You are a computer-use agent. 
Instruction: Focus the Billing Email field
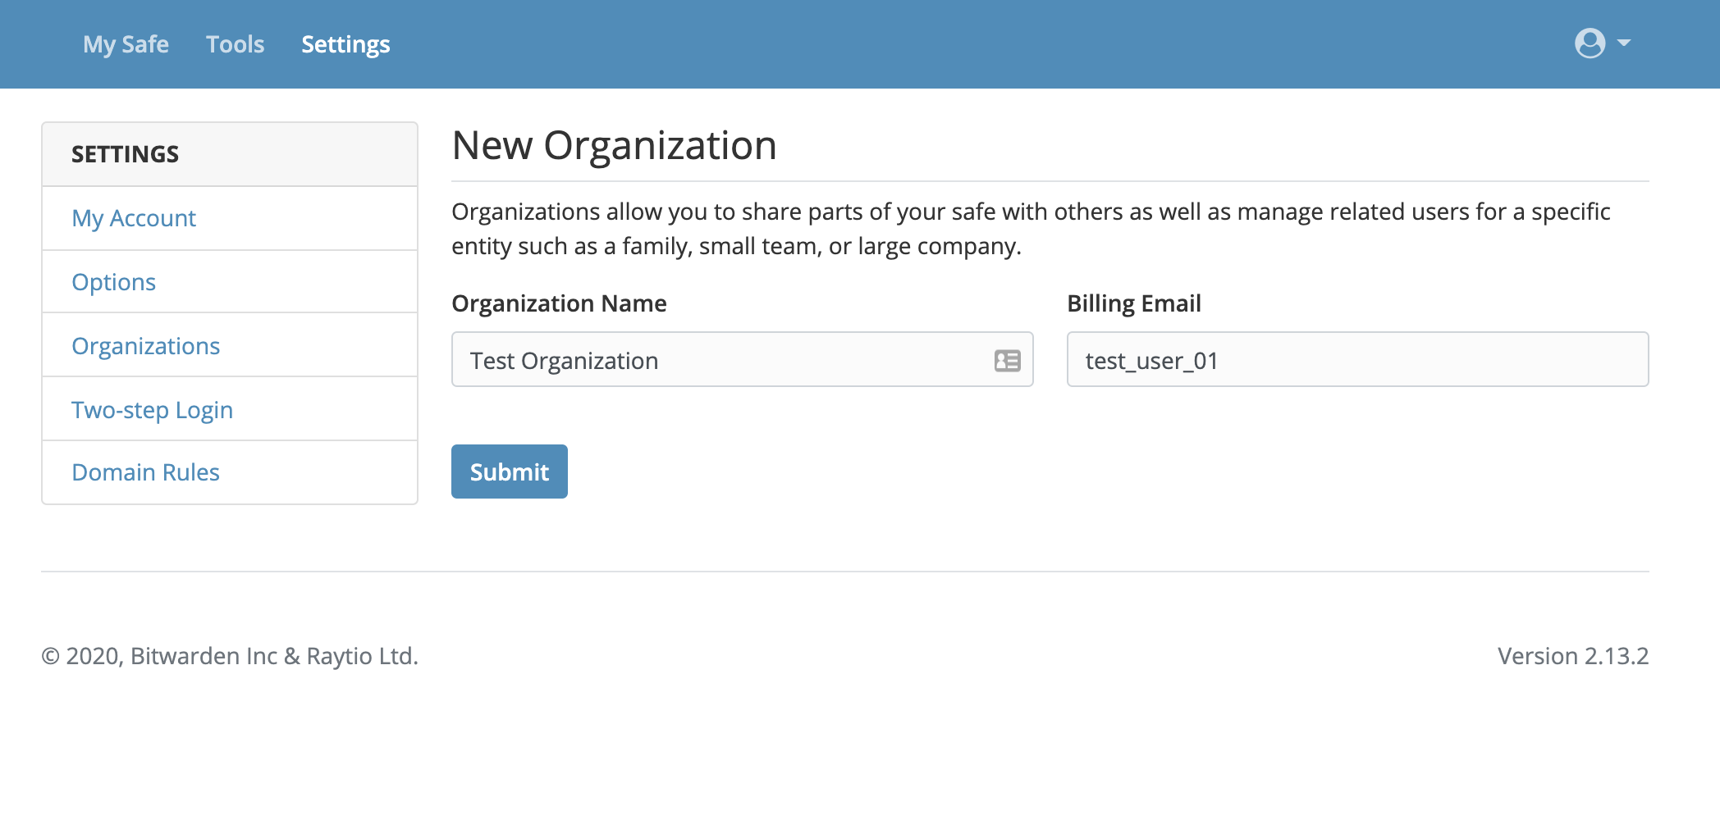click(x=1357, y=359)
